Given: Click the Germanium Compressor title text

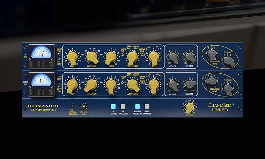Looking at the screenshot, I should click(x=43, y=108).
